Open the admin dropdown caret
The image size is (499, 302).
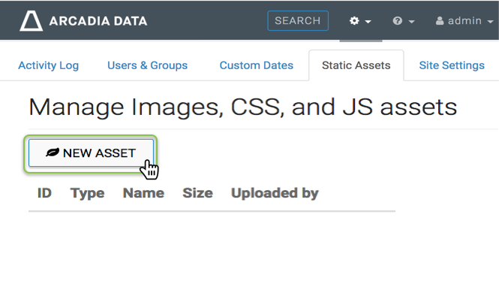click(x=489, y=22)
